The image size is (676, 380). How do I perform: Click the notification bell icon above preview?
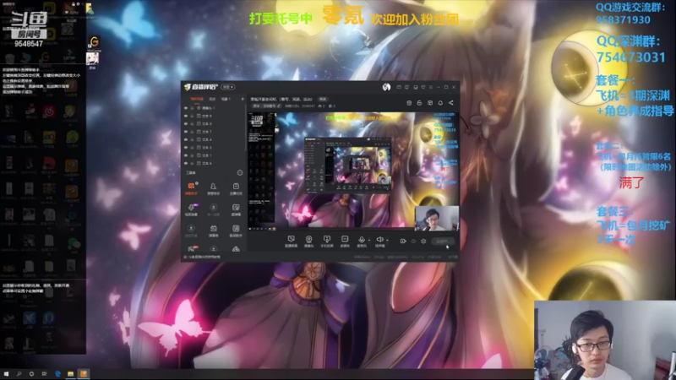440,103
